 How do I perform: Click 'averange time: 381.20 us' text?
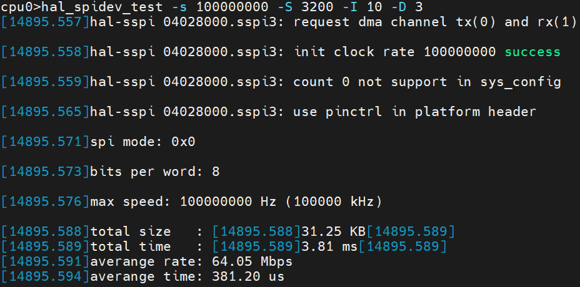coord(187,276)
